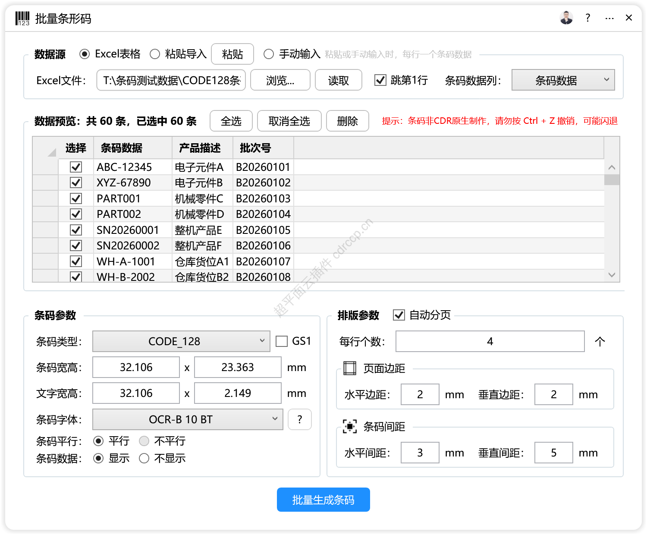
Task: Click the cell 整机产品F
Action: click(x=202, y=245)
